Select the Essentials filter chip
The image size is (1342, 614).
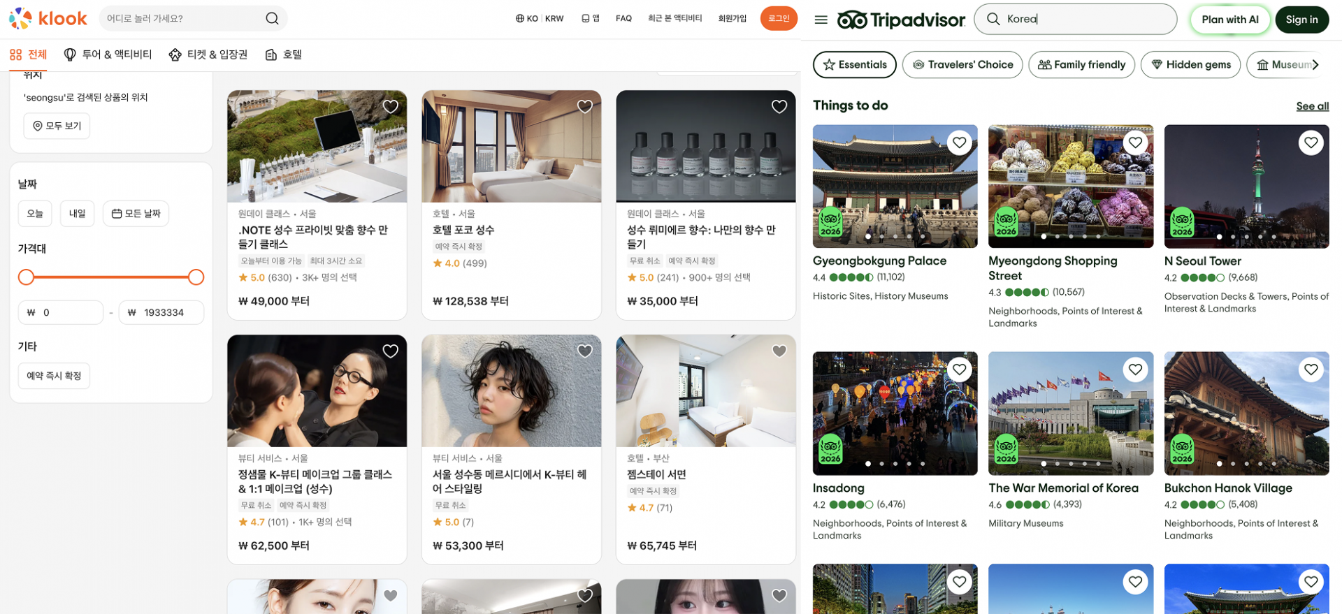(855, 65)
